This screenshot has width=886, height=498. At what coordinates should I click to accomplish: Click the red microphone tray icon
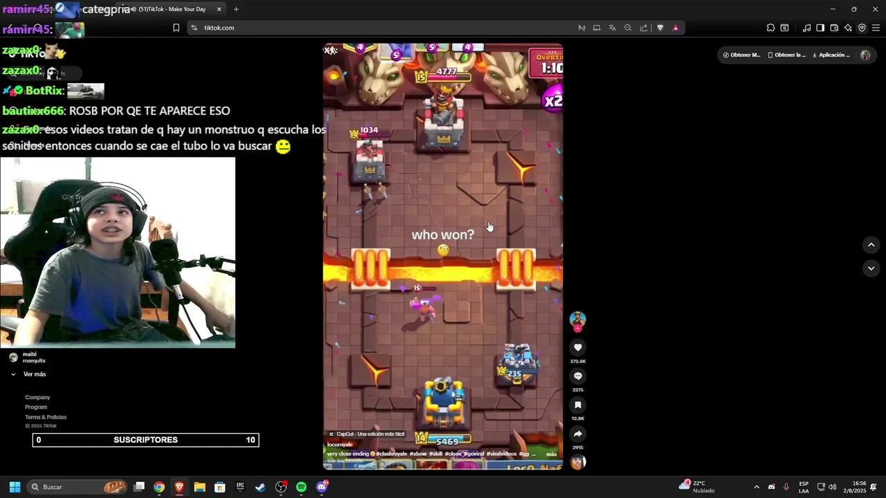pyautogui.click(x=786, y=487)
